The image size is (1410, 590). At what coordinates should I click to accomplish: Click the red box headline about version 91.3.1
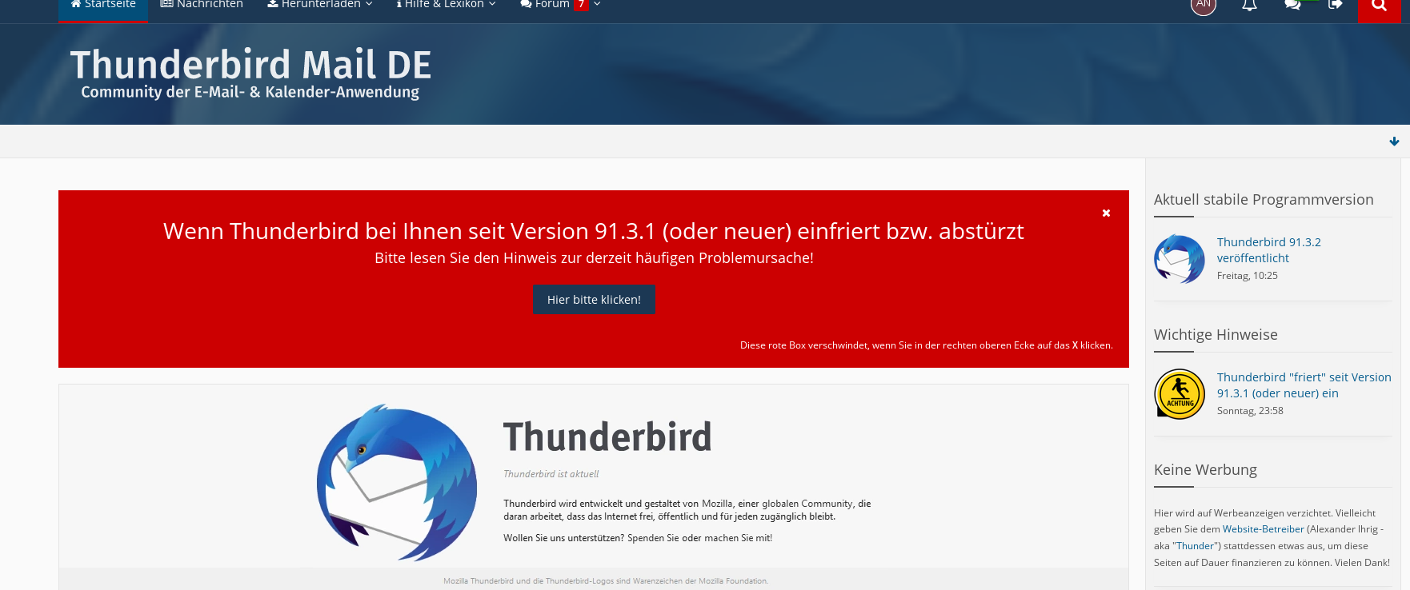pos(594,231)
